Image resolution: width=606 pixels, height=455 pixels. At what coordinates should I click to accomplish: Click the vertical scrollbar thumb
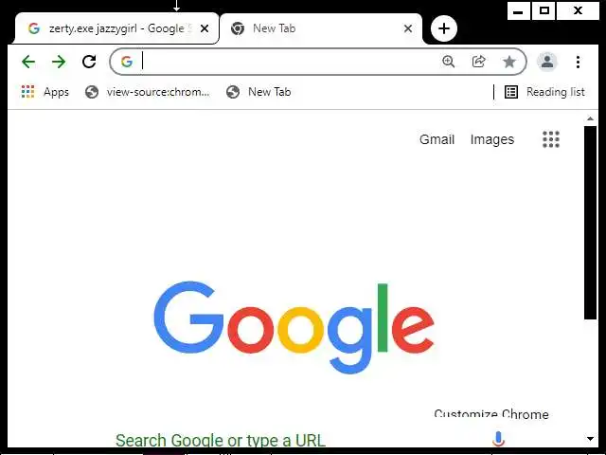pyautogui.click(x=590, y=223)
